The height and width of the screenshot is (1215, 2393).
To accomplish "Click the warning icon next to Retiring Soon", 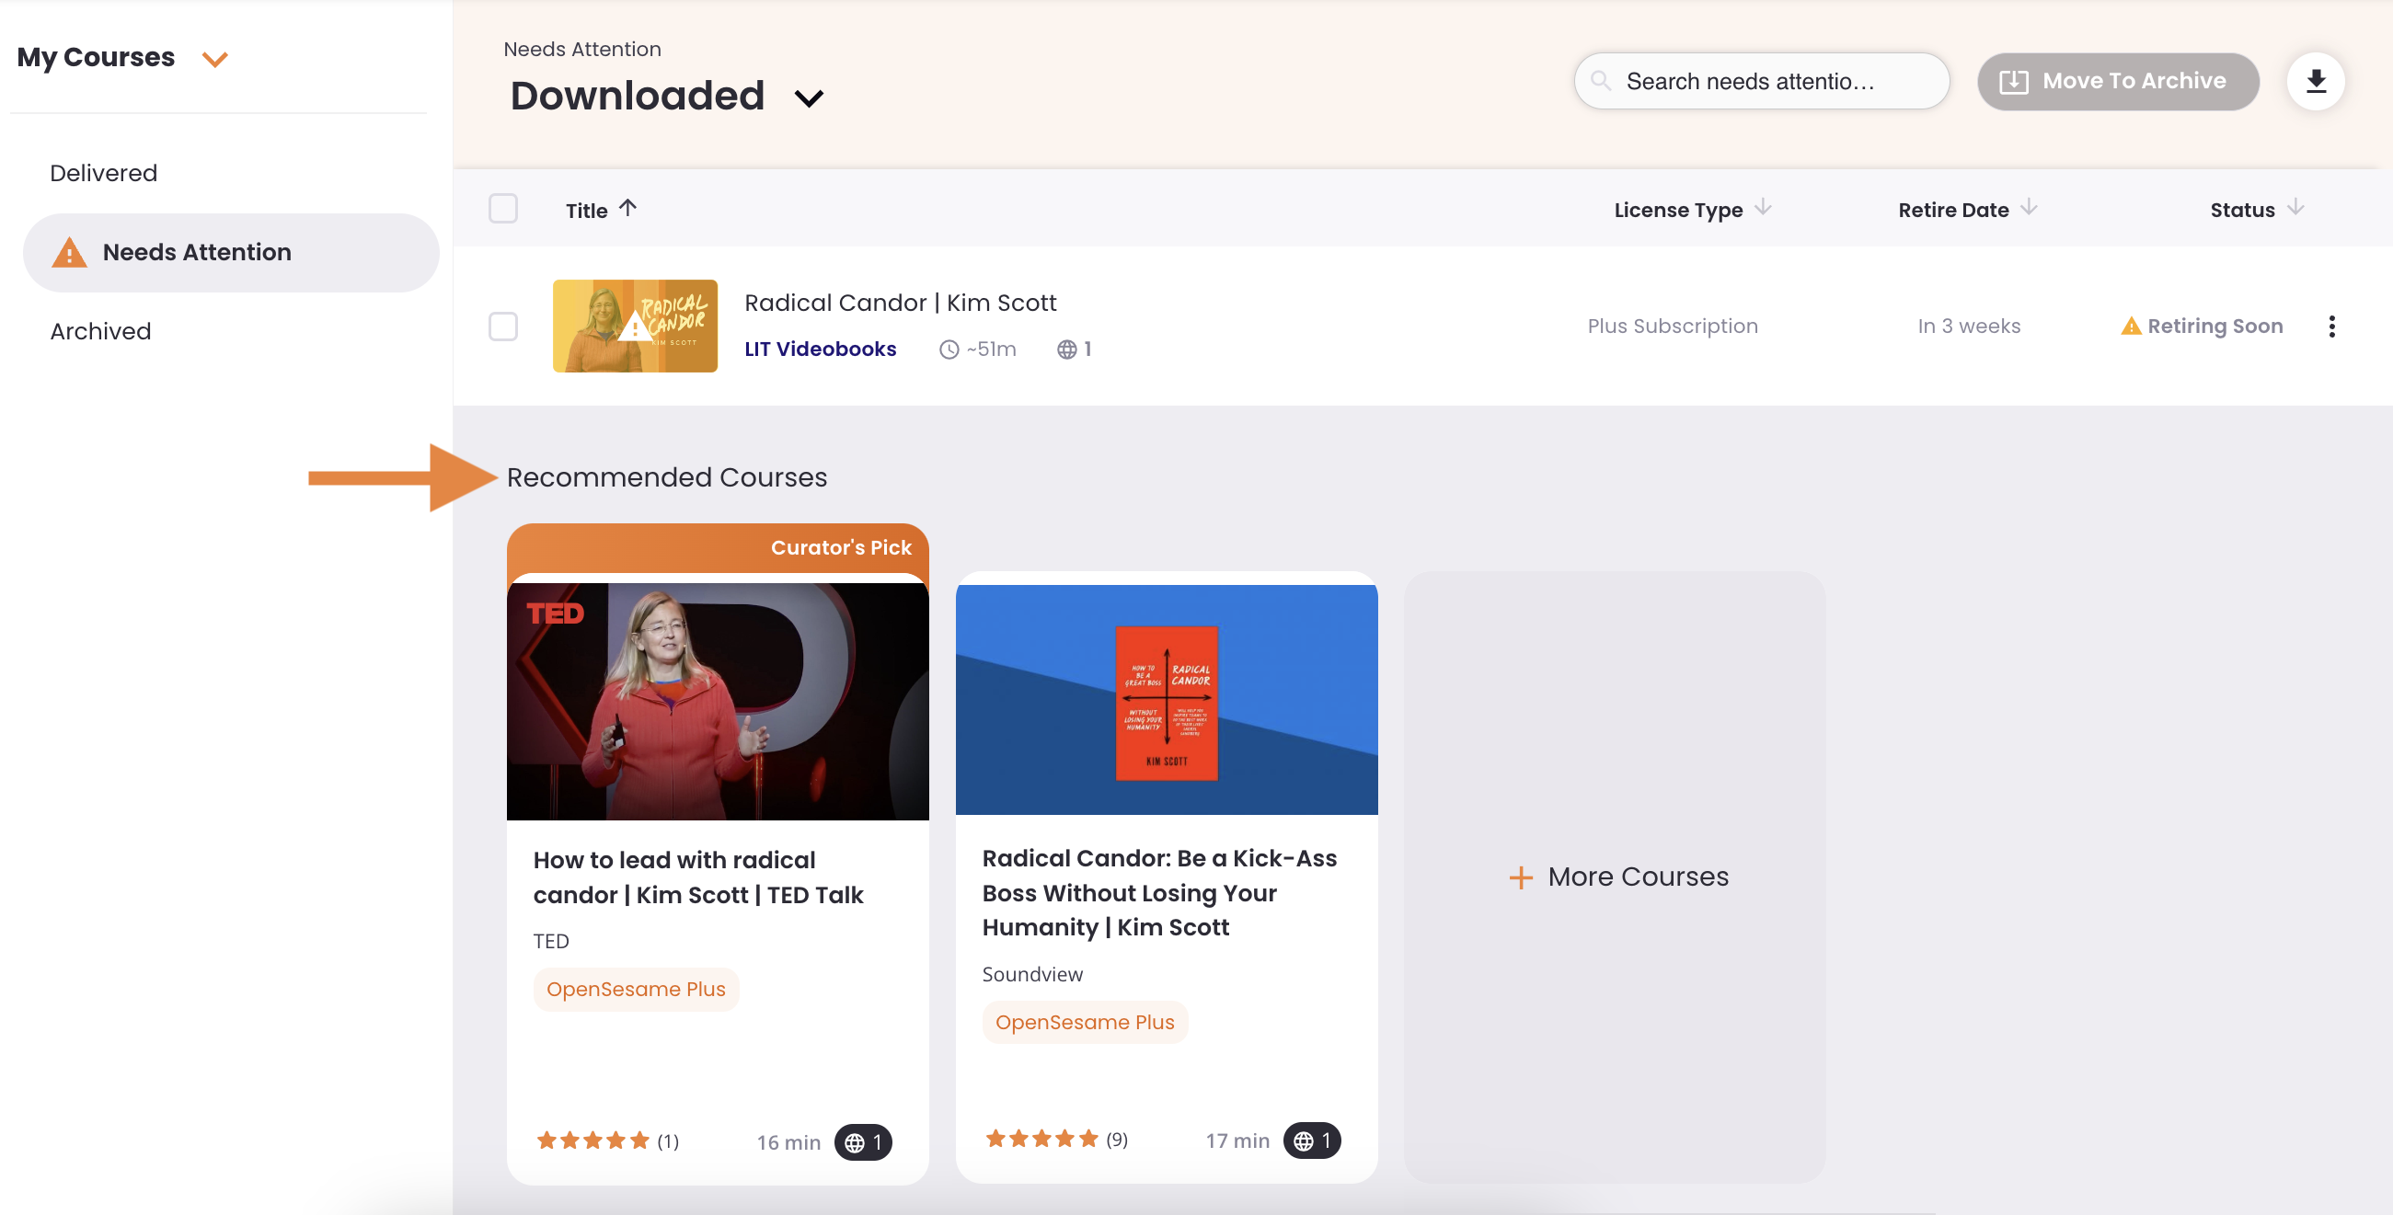I will pyautogui.click(x=2131, y=326).
